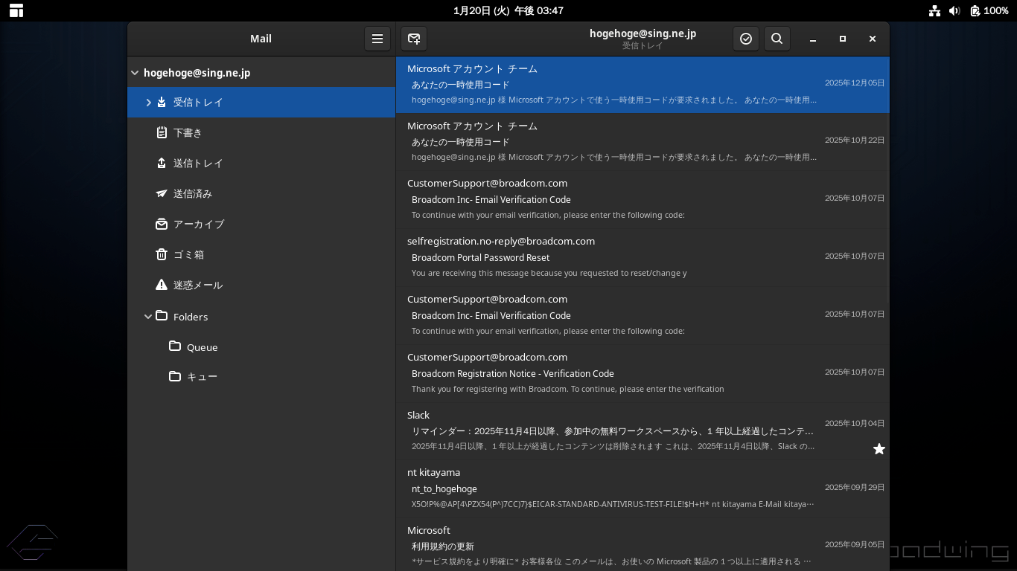
Task: Click the volume speaker icon
Action: pos(955,10)
